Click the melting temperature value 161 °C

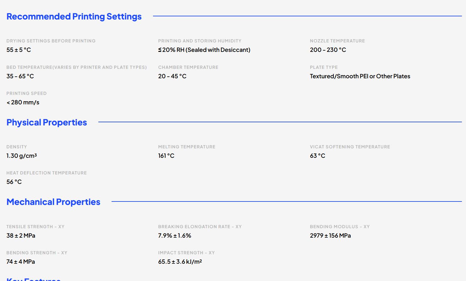coord(166,156)
